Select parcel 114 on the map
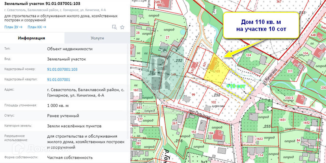The height and width of the screenshot is (163, 326). coord(260,155)
